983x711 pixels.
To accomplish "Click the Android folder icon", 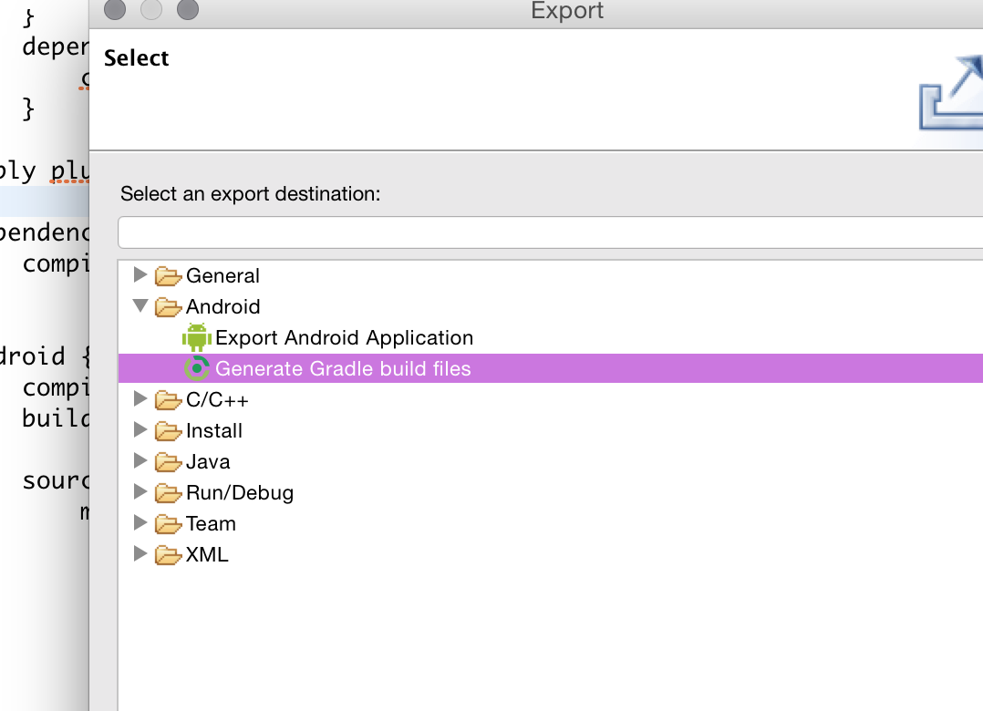I will pyautogui.click(x=168, y=306).
